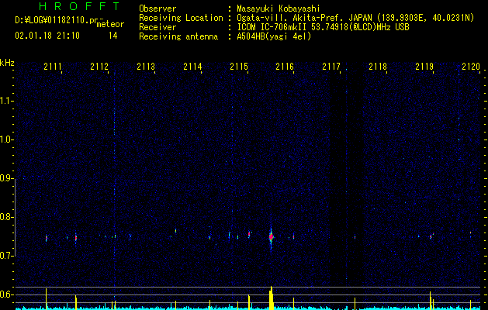Click the 0.8 kHz frequency label

click(5, 217)
